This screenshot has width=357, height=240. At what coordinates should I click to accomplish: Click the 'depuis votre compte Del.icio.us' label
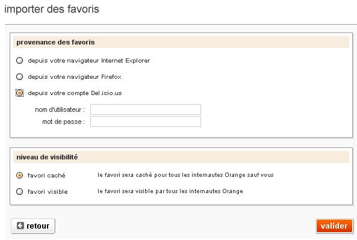click(75, 93)
